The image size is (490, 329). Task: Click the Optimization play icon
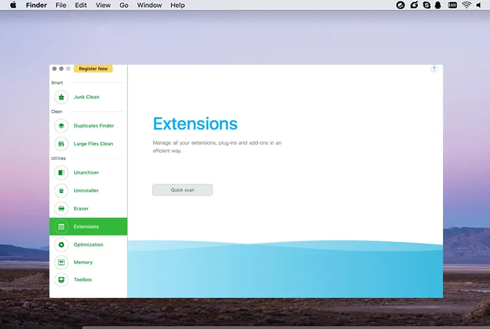click(61, 245)
